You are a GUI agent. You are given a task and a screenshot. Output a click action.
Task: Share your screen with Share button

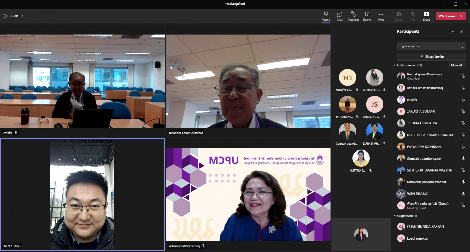(x=426, y=16)
